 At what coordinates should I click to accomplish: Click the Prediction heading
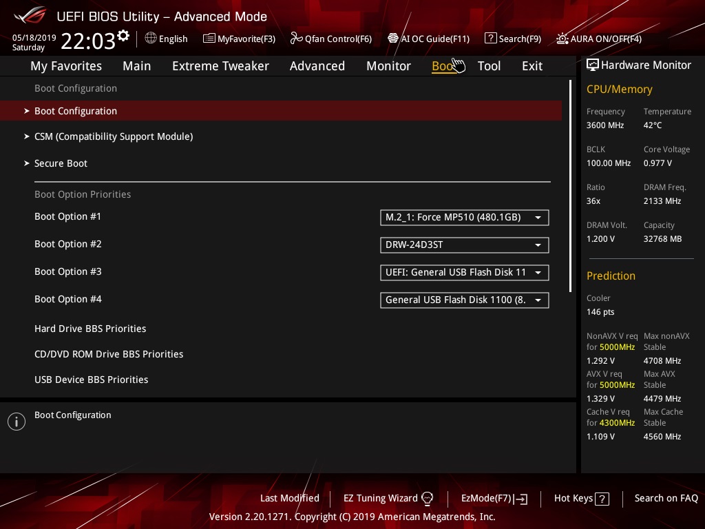[x=611, y=276]
